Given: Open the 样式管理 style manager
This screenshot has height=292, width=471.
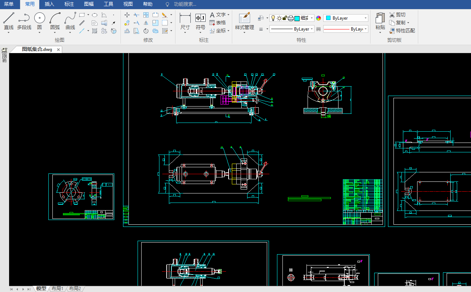Looking at the screenshot, I should pos(245,18).
